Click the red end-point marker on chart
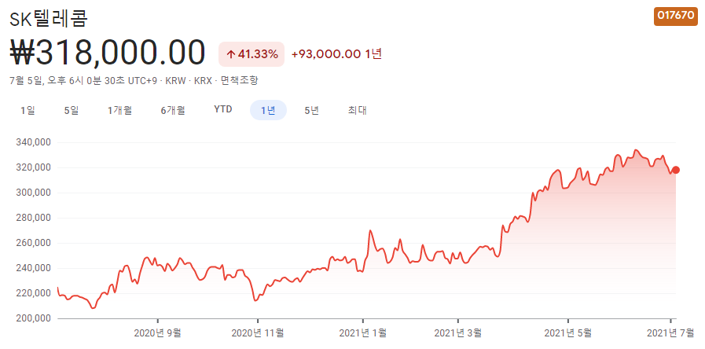This screenshot has height=349, width=705. click(x=676, y=170)
